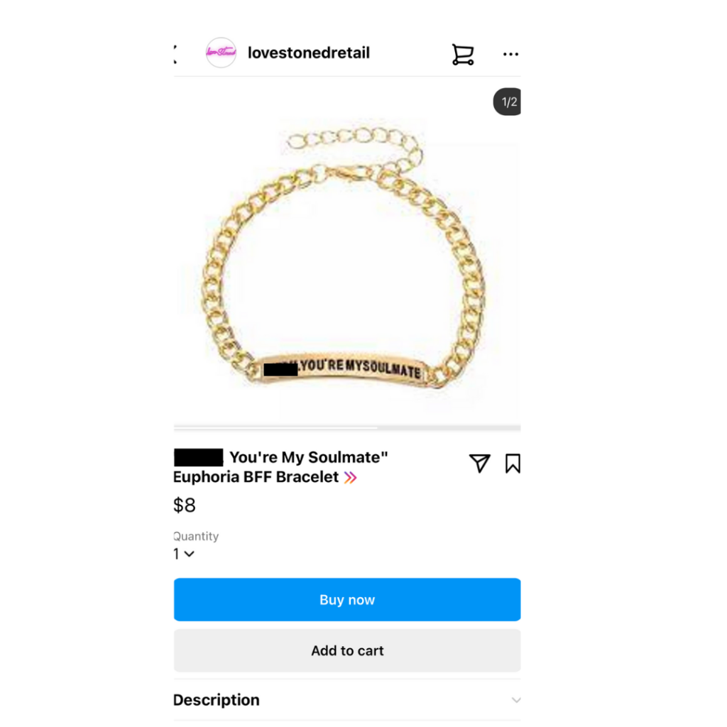The height and width of the screenshot is (727, 727).
Task: Save the bracelet with the bookmark icon
Action: (513, 463)
